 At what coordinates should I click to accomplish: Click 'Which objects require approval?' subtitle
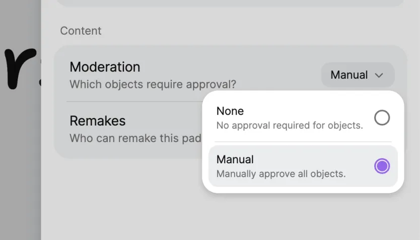pos(153,84)
